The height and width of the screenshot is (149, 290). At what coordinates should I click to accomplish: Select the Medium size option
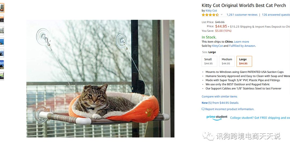coord(227,61)
